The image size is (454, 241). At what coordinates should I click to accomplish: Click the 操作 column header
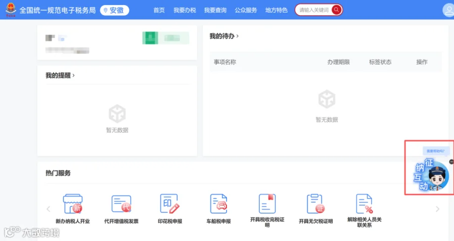pos(422,62)
